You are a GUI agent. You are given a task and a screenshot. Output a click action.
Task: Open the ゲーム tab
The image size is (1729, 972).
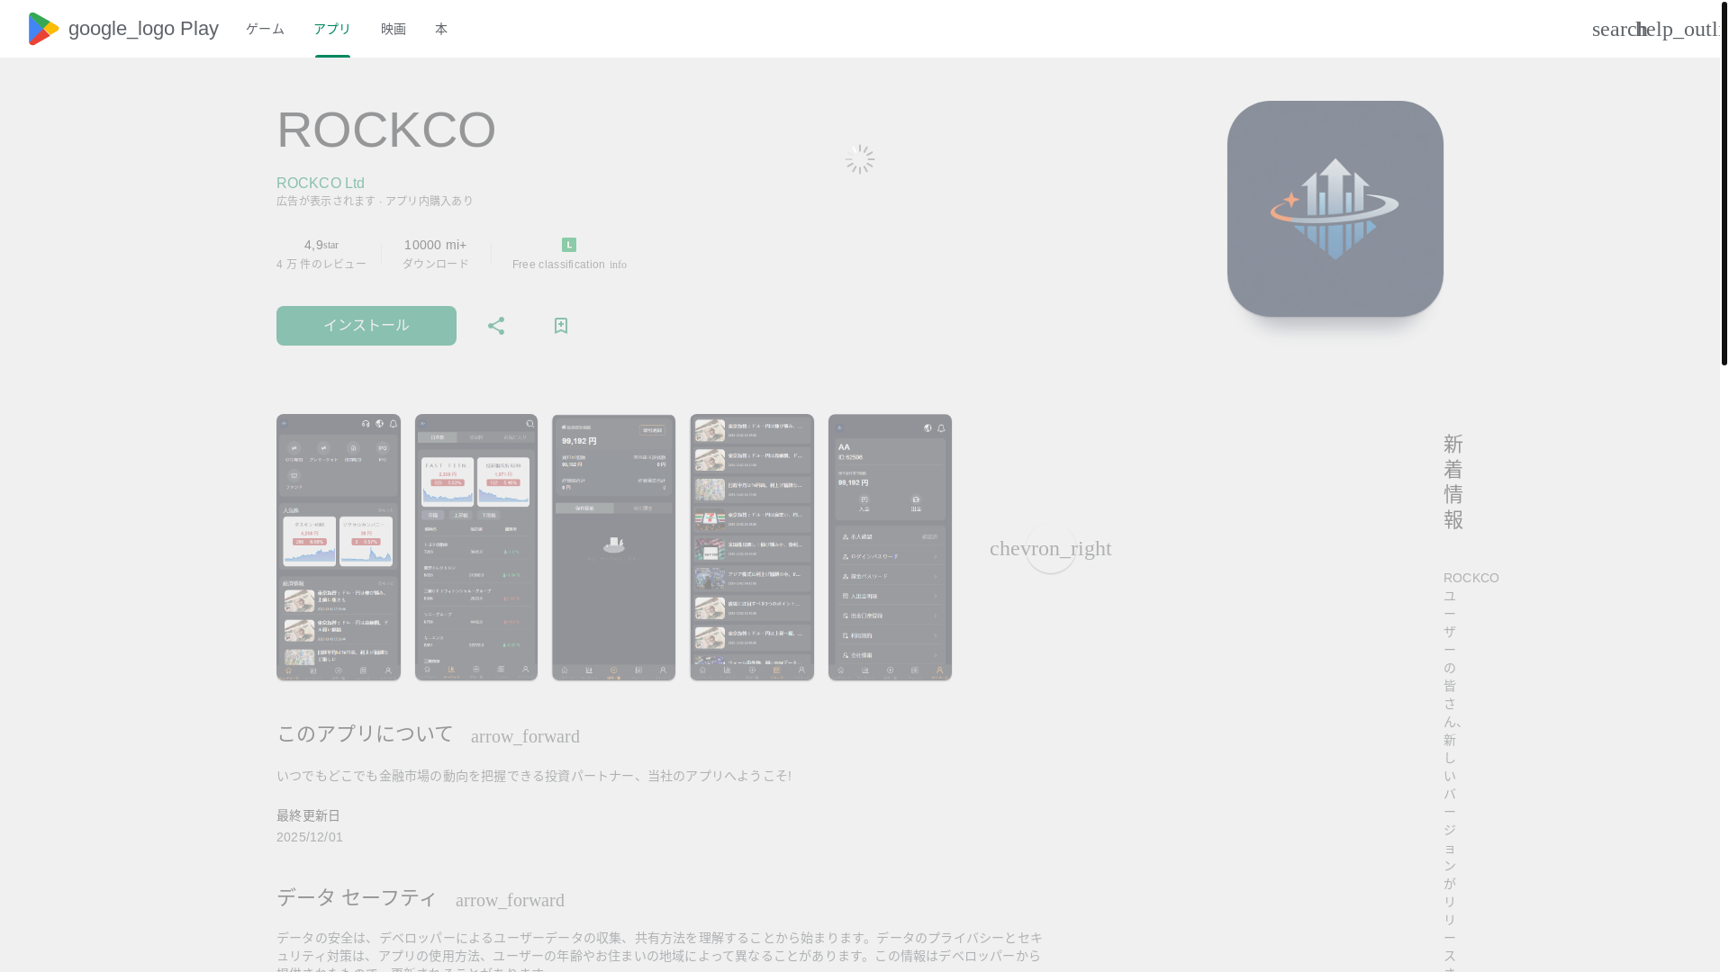[265, 29]
